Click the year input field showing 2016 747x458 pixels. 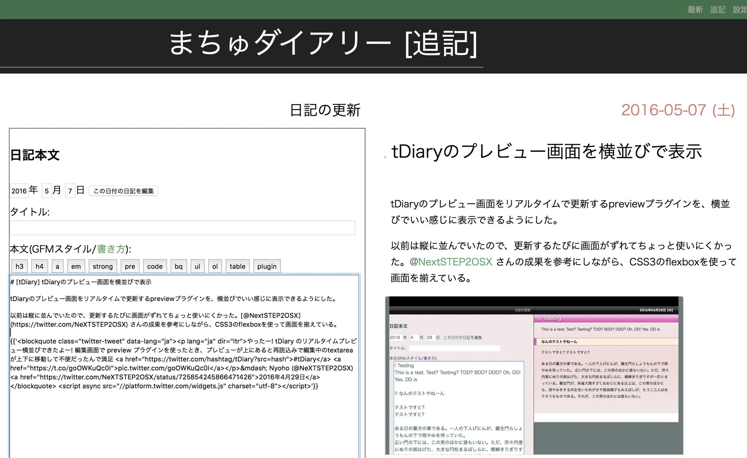(19, 190)
